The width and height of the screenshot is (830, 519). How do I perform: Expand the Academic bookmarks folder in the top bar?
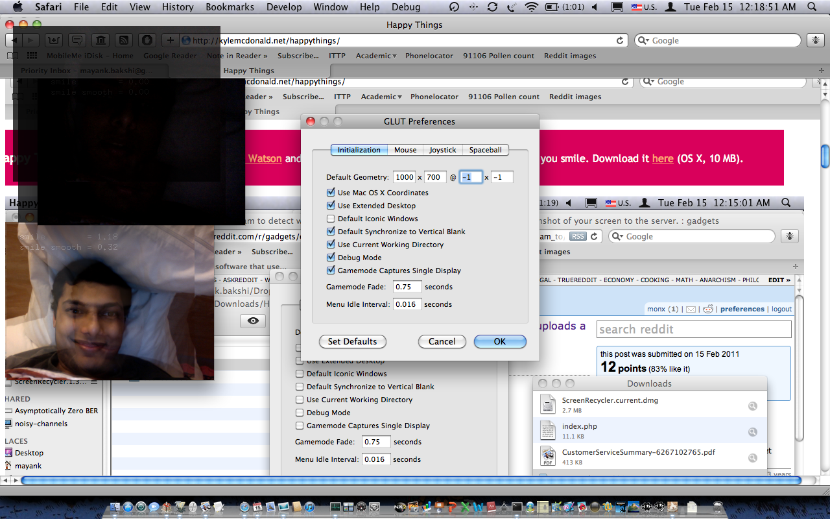click(x=376, y=56)
